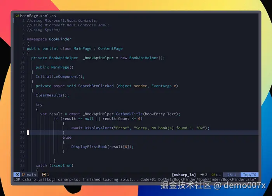Click the EventArgs parameter type

pyautogui.click(x=162, y=86)
